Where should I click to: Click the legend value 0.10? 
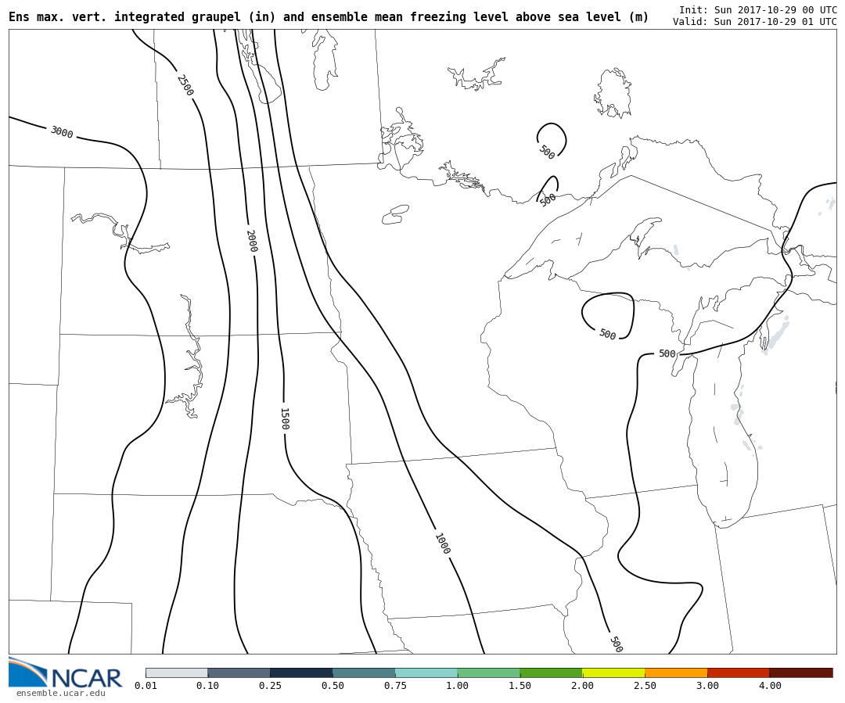(x=207, y=686)
